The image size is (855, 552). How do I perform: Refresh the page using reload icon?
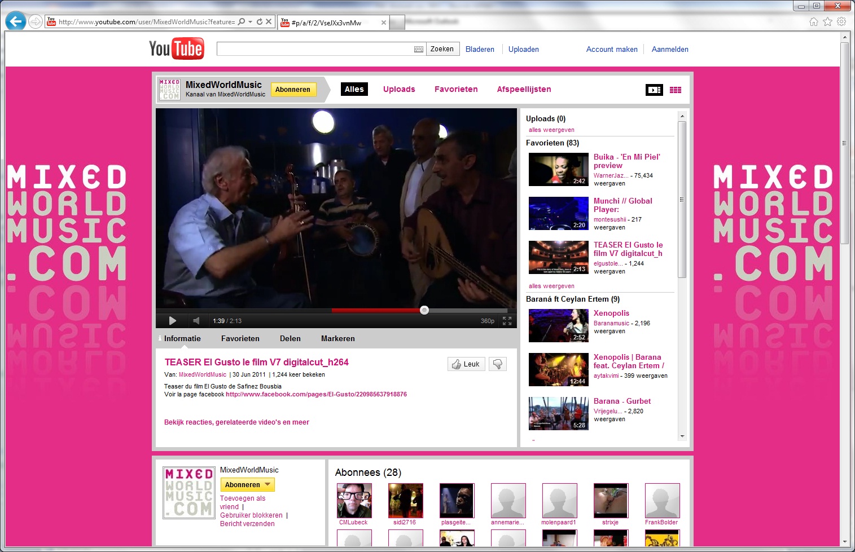tap(260, 21)
